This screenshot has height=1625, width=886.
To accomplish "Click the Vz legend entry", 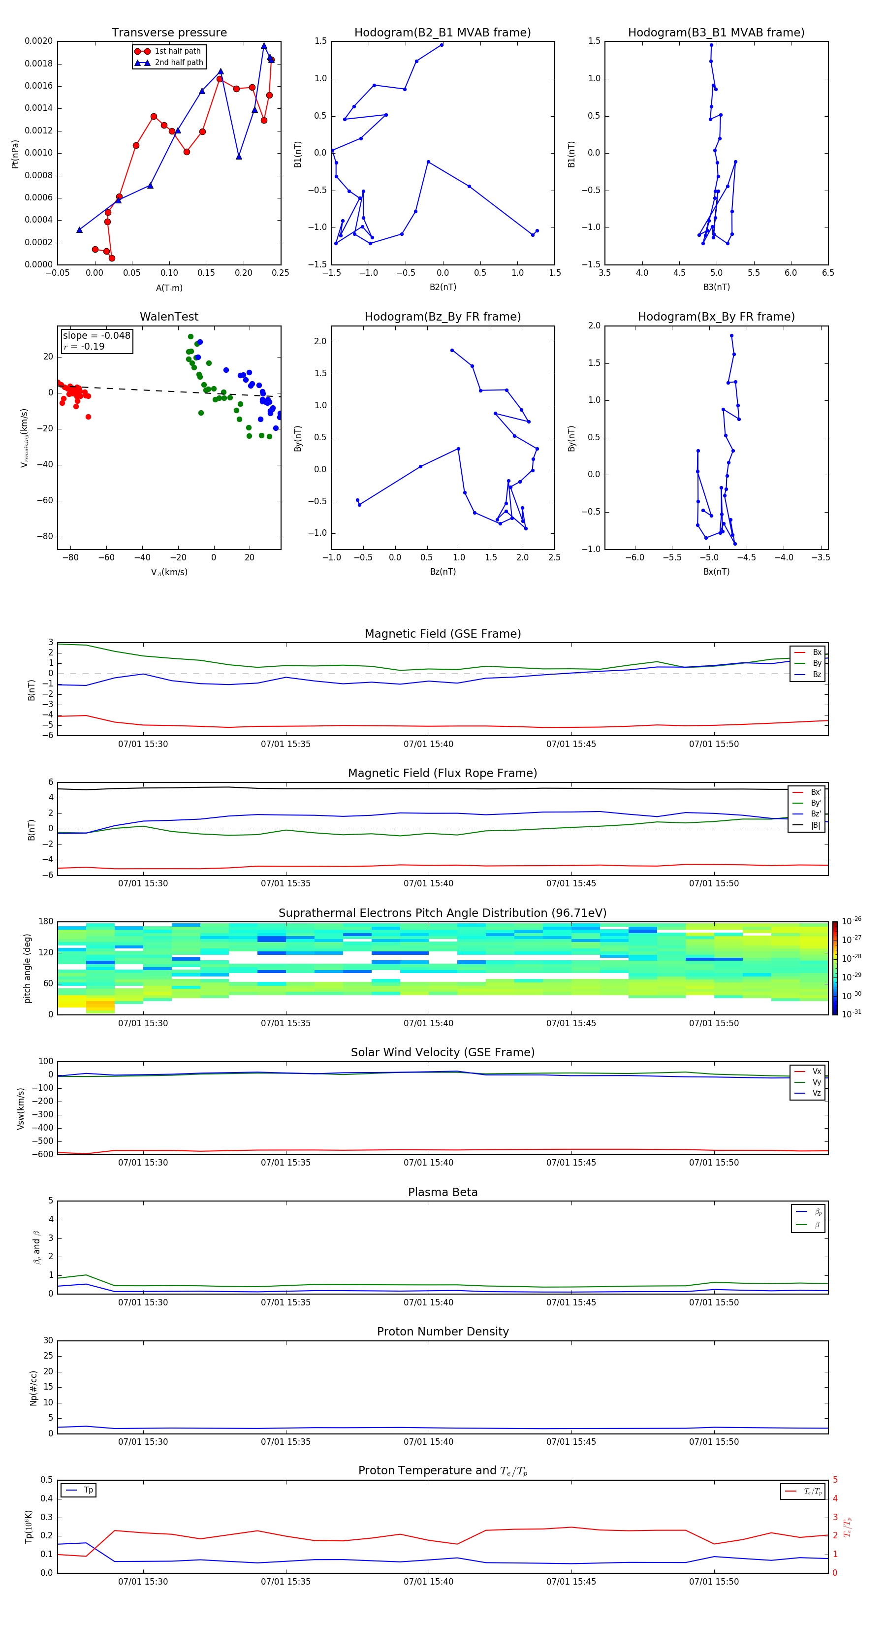I will 808,1093.
